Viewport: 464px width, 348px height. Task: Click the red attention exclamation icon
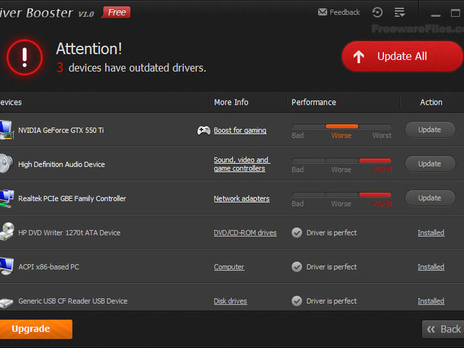pos(25,57)
